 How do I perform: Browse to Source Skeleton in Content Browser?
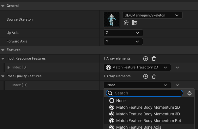point(134,23)
